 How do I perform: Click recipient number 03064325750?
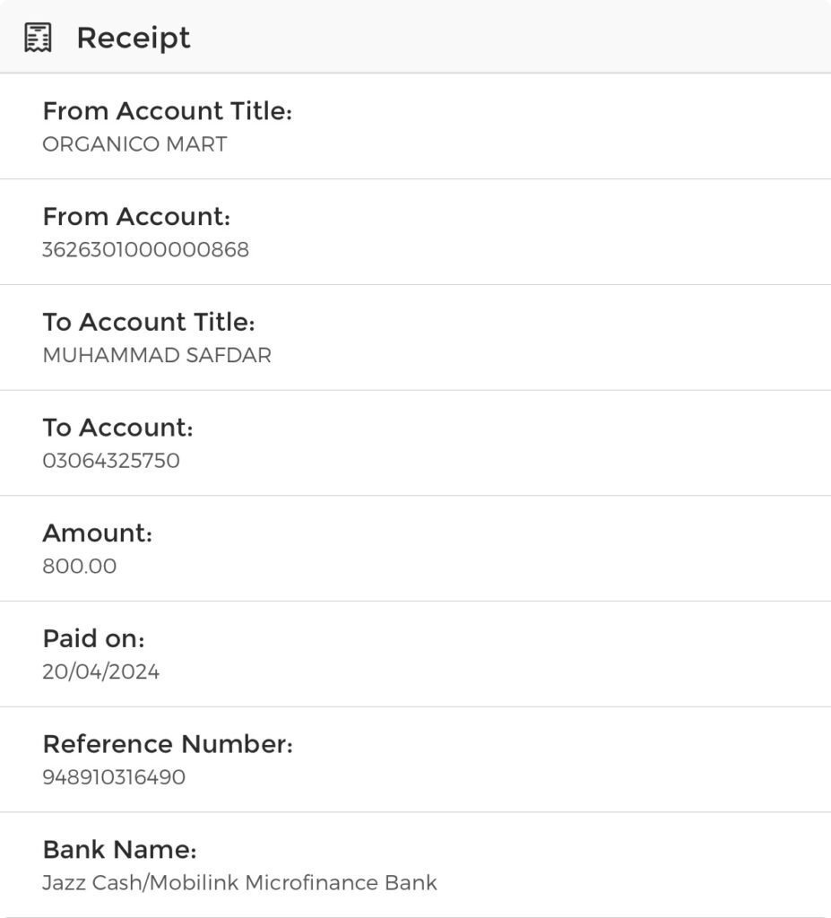point(111,462)
